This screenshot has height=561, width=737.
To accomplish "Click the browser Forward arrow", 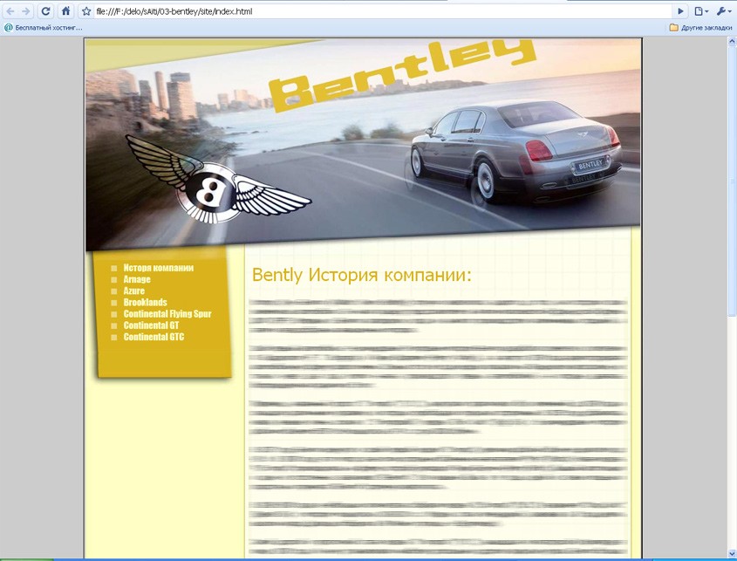I will tap(26, 11).
